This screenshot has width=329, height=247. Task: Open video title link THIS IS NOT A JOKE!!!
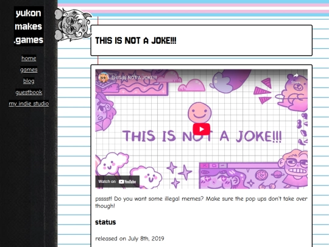tap(134, 77)
